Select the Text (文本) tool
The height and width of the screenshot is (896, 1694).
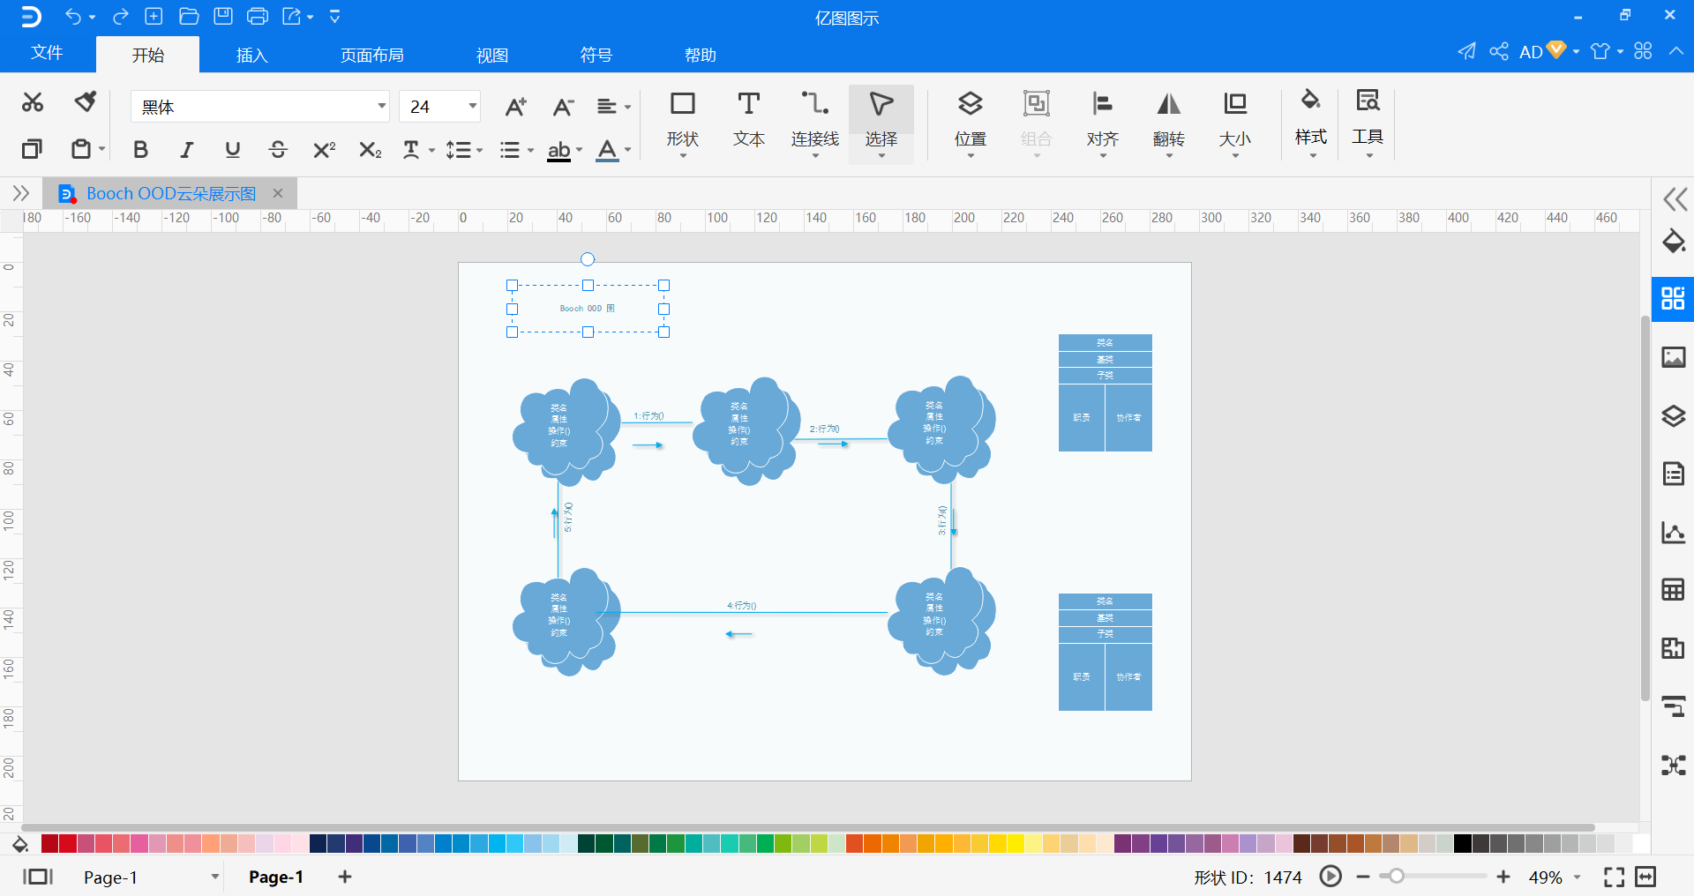point(749,122)
